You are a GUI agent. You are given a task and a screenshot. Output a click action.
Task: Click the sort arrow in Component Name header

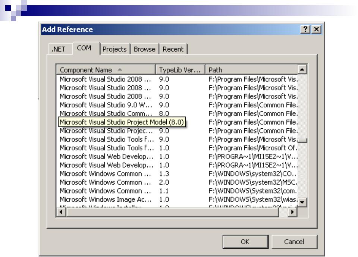pos(120,69)
